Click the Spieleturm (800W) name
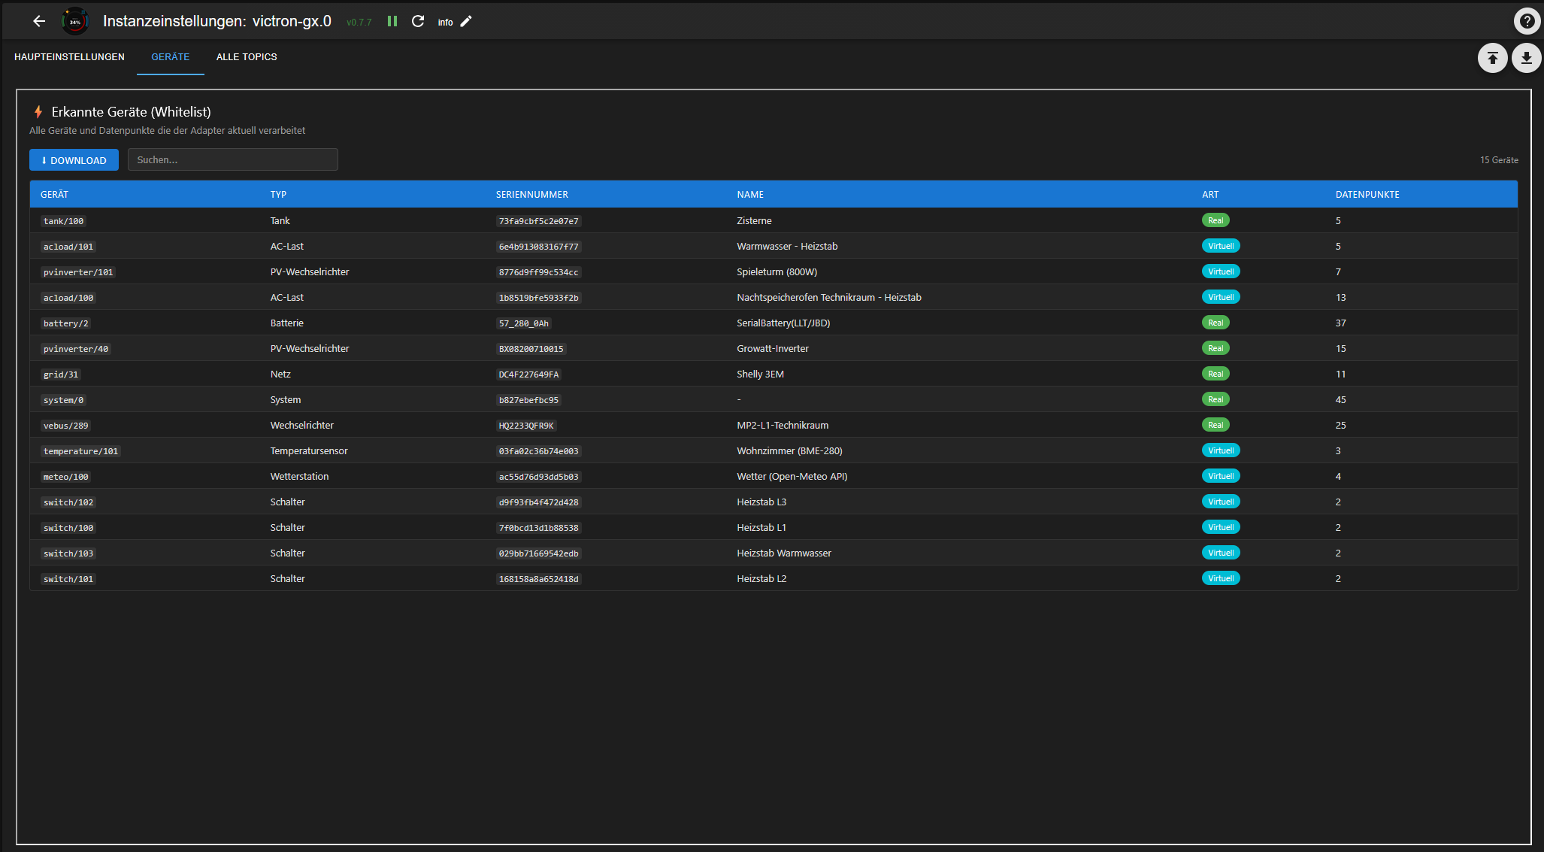Viewport: 1544px width, 852px height. coord(777,271)
